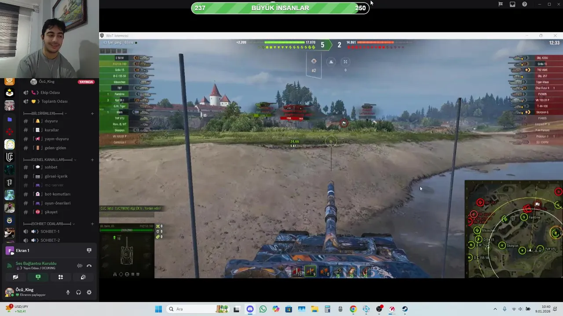
Task: Open Discord from the taskbar
Action: (250, 309)
